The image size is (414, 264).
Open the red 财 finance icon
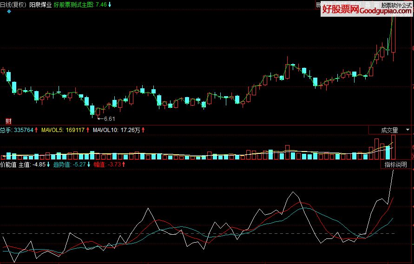coord(8,121)
